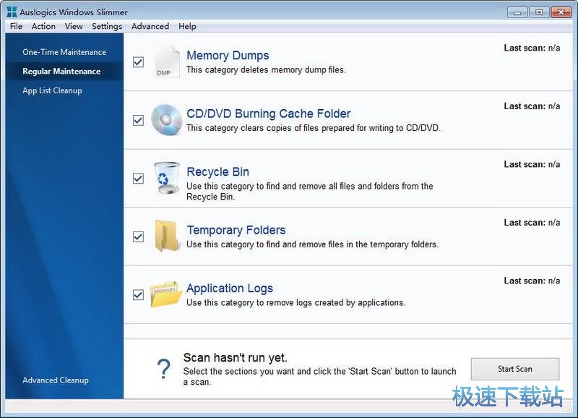Click the Application Logs open folder icon
Screen dimensions: 578x418
point(166,295)
